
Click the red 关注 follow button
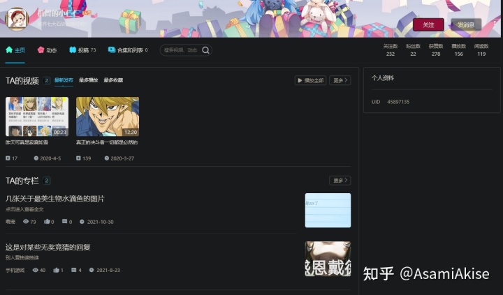coord(428,24)
